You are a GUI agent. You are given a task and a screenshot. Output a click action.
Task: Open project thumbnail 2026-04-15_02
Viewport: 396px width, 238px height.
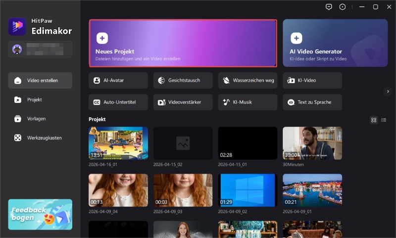pyautogui.click(x=183, y=143)
